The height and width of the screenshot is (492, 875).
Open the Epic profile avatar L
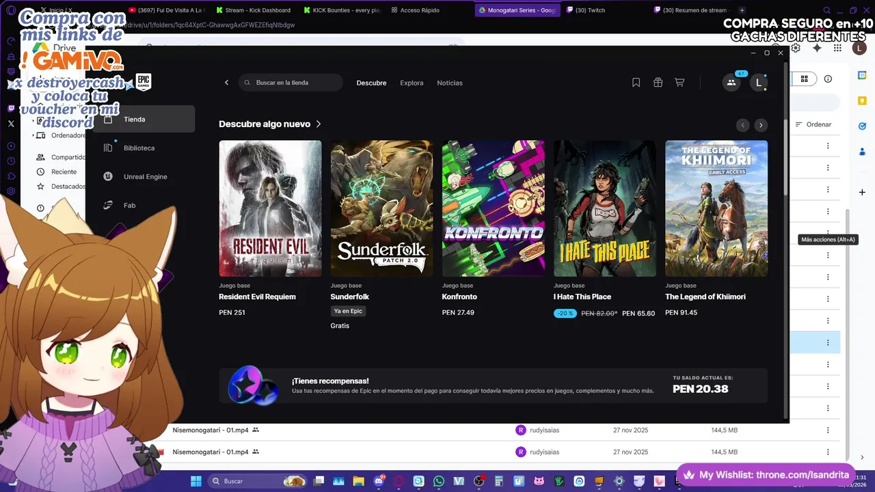758,83
